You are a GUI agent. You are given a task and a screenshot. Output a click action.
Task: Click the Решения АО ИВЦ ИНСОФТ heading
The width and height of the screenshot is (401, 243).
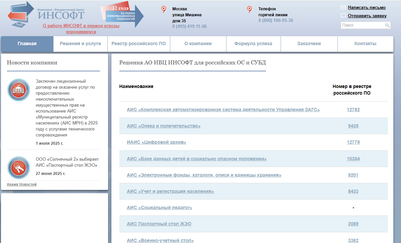[x=193, y=62]
